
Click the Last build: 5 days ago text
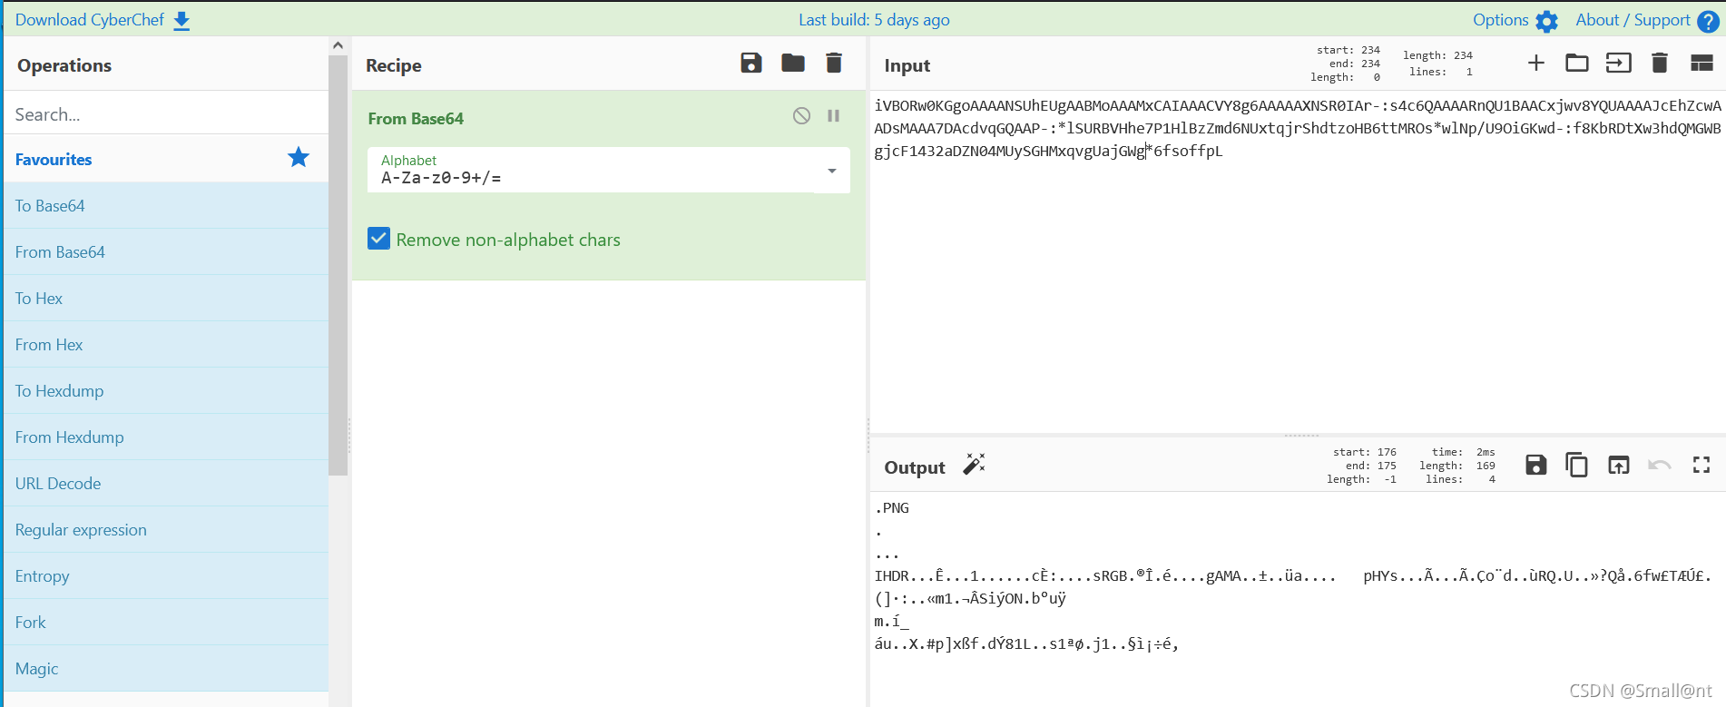(x=874, y=20)
